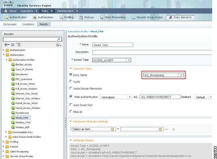
Task: Open Inline Posture Node Profiles folder
Action: point(27,137)
